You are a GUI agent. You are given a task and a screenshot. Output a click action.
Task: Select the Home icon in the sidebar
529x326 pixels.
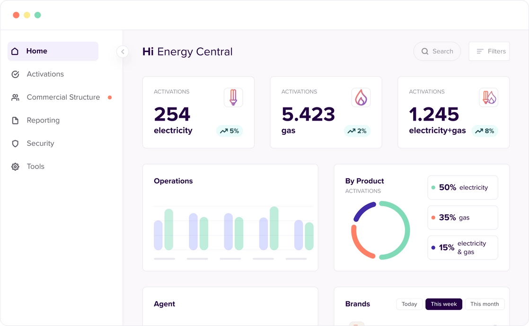[15, 51]
